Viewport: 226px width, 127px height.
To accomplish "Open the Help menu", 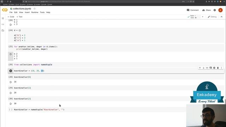I will 48,12.
